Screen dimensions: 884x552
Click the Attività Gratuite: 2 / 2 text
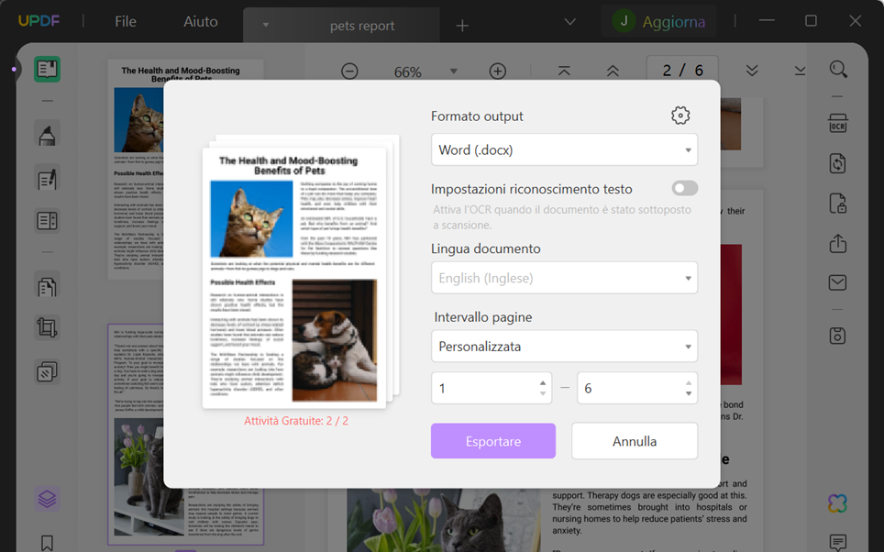pyautogui.click(x=296, y=421)
